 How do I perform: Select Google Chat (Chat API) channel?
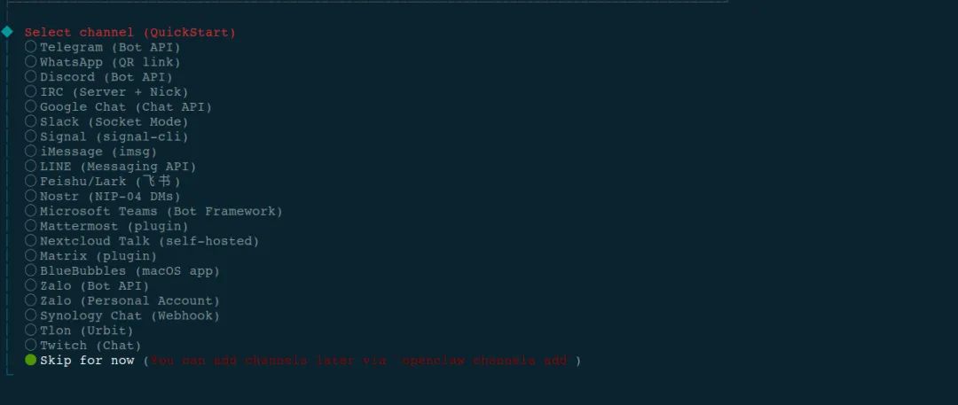click(x=119, y=107)
